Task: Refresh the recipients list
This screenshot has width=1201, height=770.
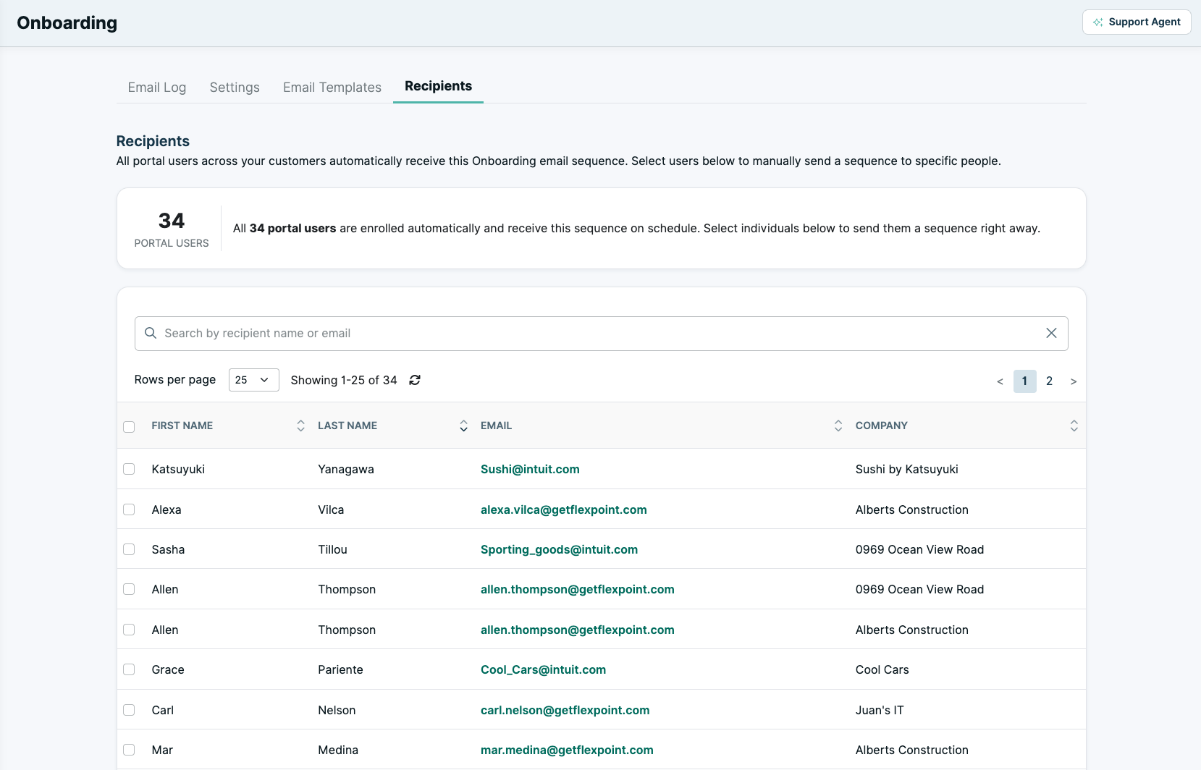Action: (x=415, y=380)
